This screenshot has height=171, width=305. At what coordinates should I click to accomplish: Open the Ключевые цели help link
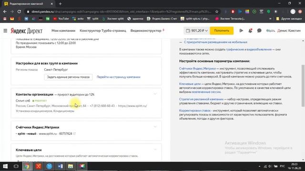[190, 84]
